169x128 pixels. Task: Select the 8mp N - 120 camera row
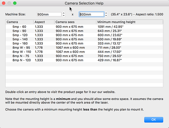(84, 60)
